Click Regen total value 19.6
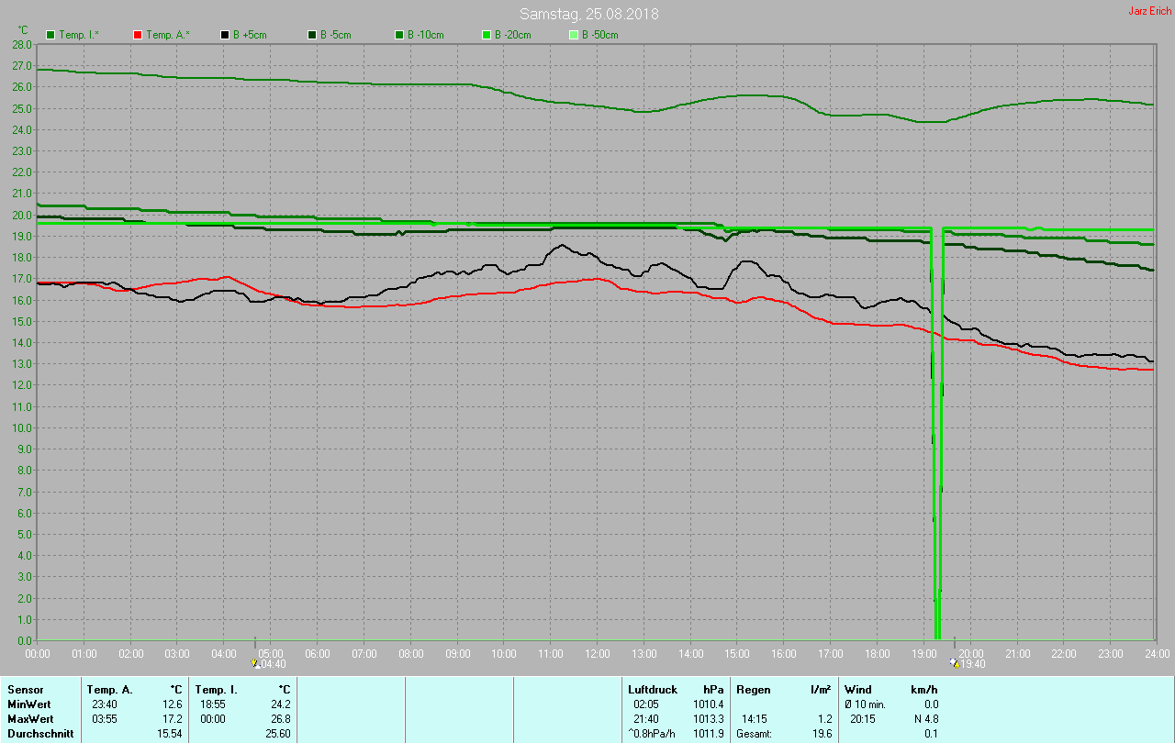The image size is (1175, 743). pyautogui.click(x=822, y=733)
